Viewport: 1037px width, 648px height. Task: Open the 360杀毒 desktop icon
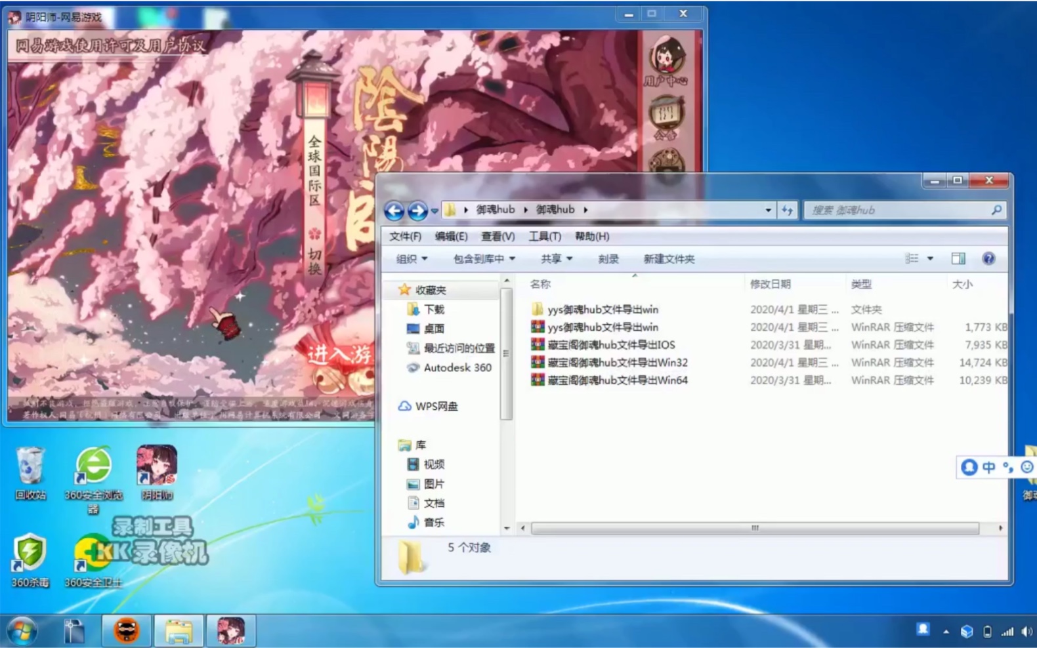coord(30,561)
